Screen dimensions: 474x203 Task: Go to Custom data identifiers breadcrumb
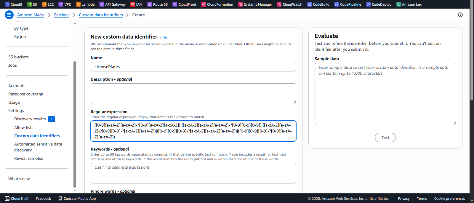click(x=101, y=15)
